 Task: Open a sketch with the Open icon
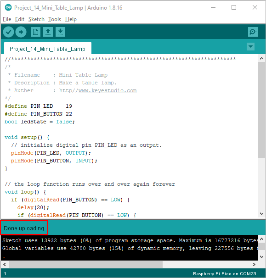(48, 32)
